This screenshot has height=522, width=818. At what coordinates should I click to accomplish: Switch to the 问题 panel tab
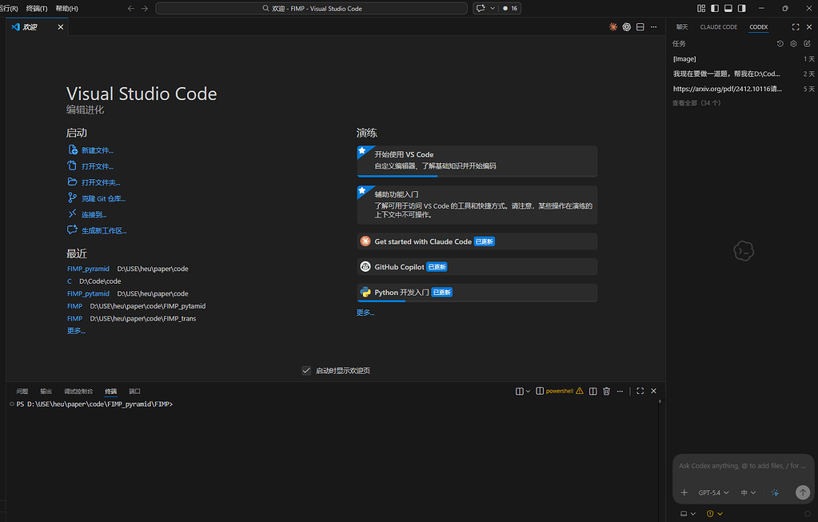pos(22,391)
